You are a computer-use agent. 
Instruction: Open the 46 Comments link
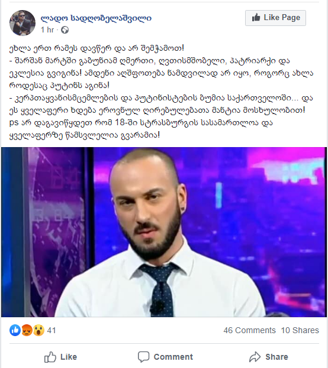point(249,330)
